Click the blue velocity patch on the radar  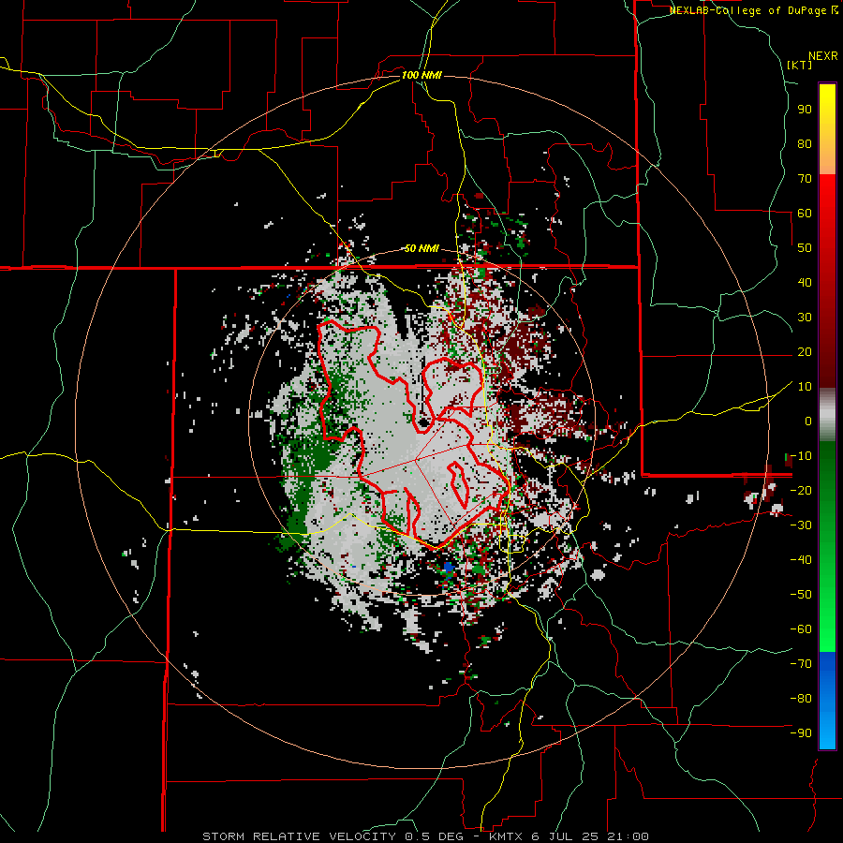(449, 567)
